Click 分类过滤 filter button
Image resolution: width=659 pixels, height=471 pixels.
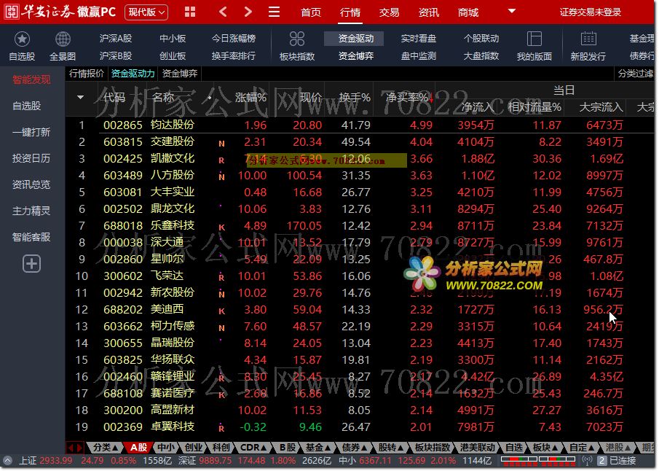click(636, 74)
